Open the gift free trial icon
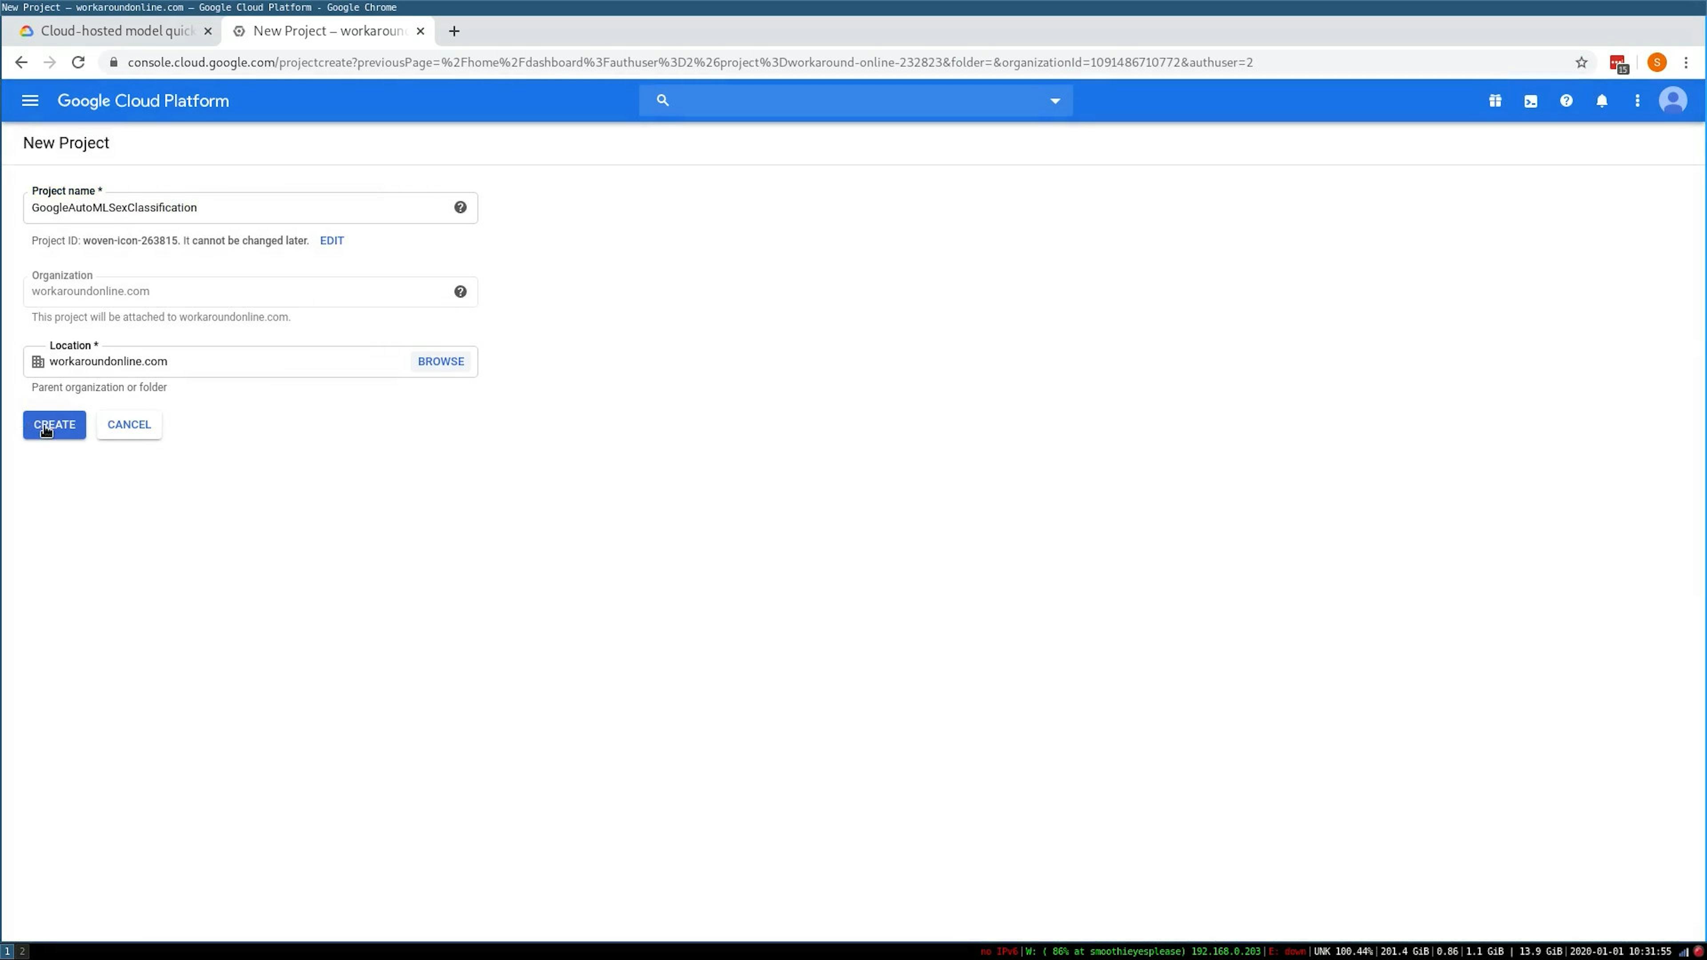The height and width of the screenshot is (960, 1707). [x=1495, y=101]
